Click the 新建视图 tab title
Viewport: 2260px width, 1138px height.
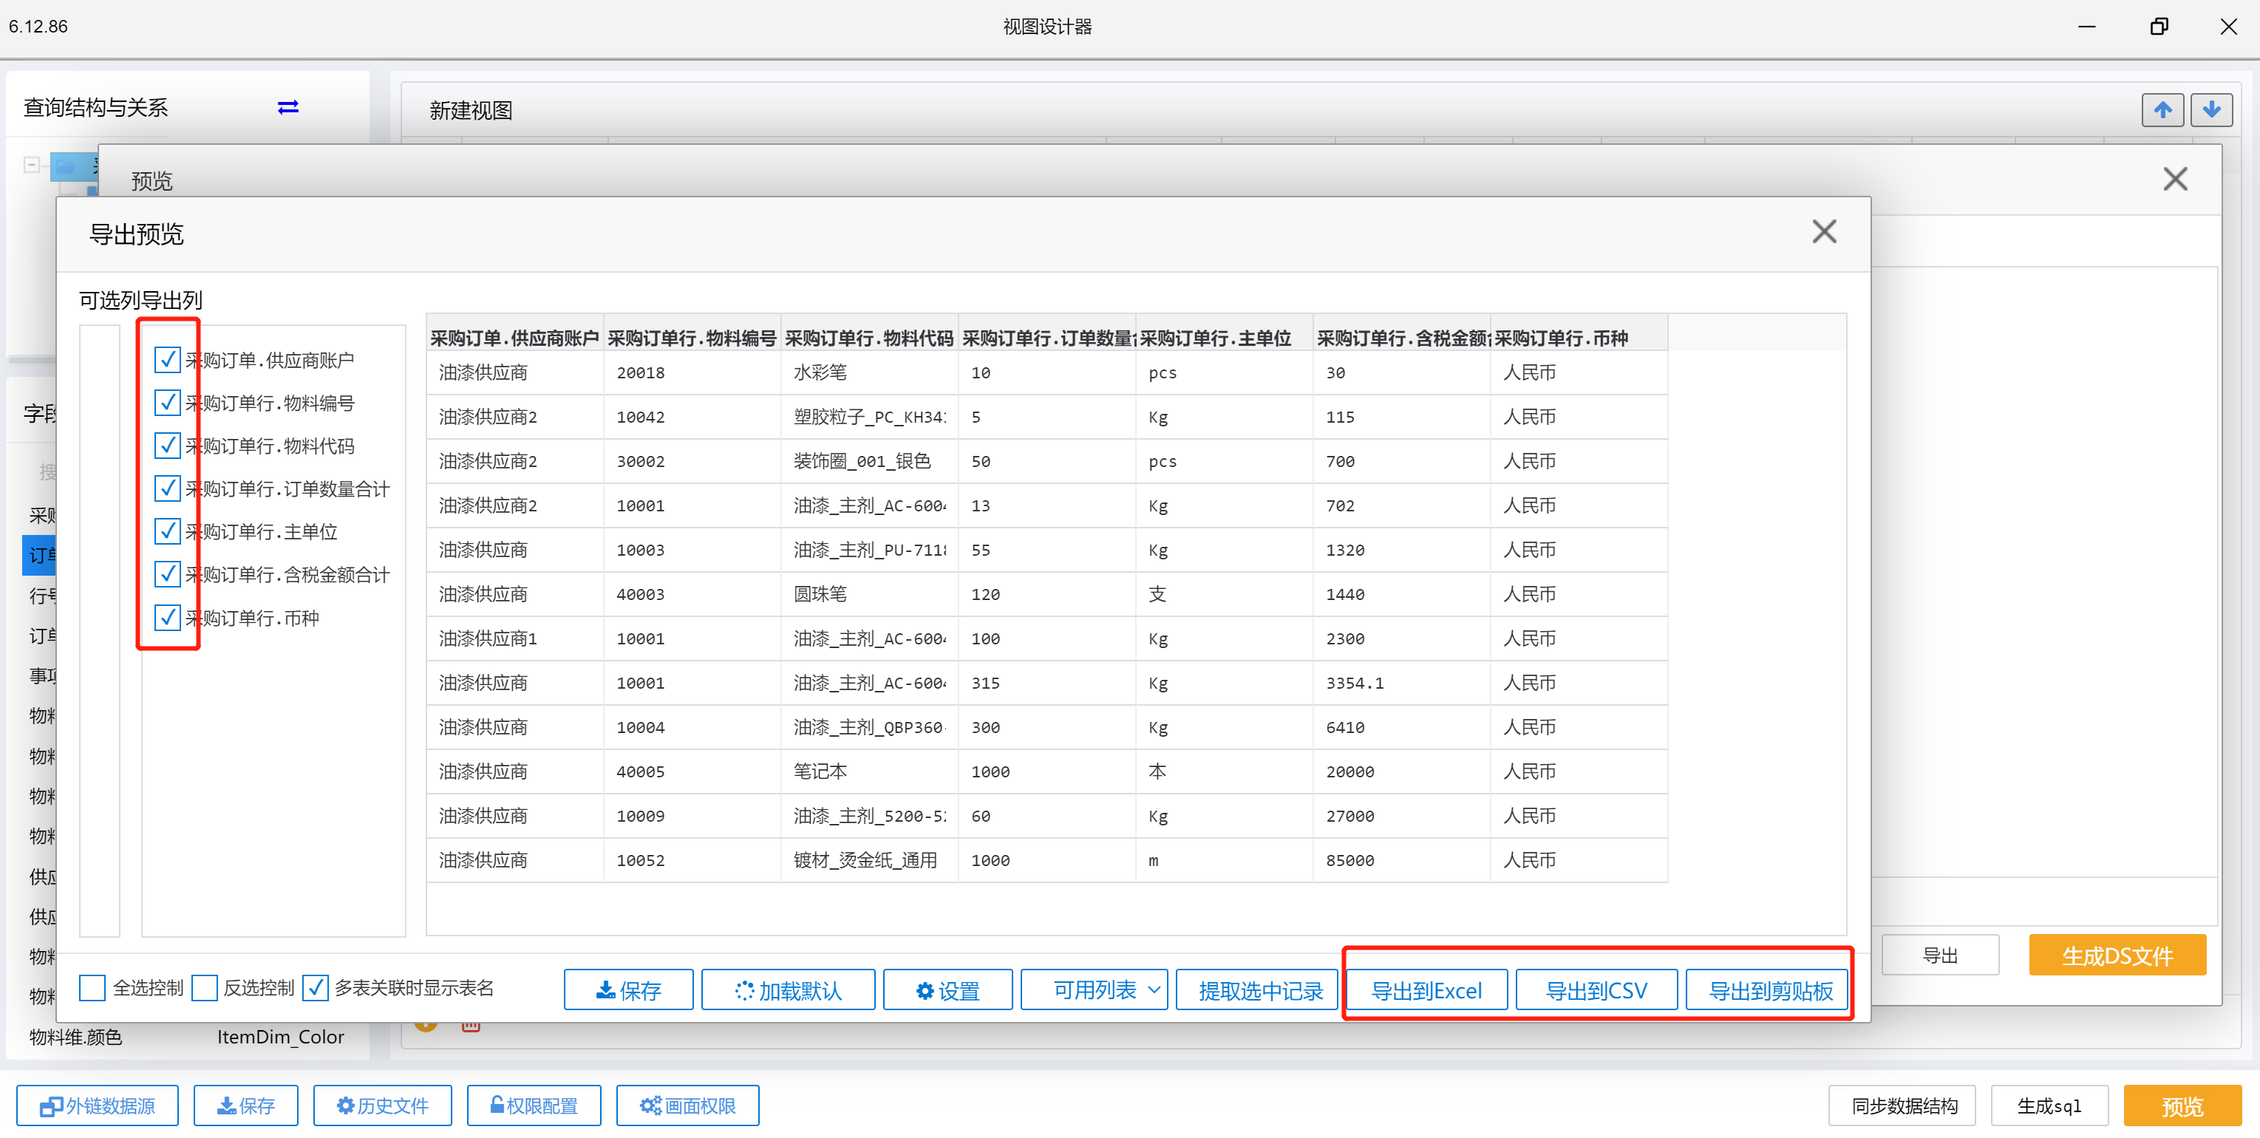point(470,111)
